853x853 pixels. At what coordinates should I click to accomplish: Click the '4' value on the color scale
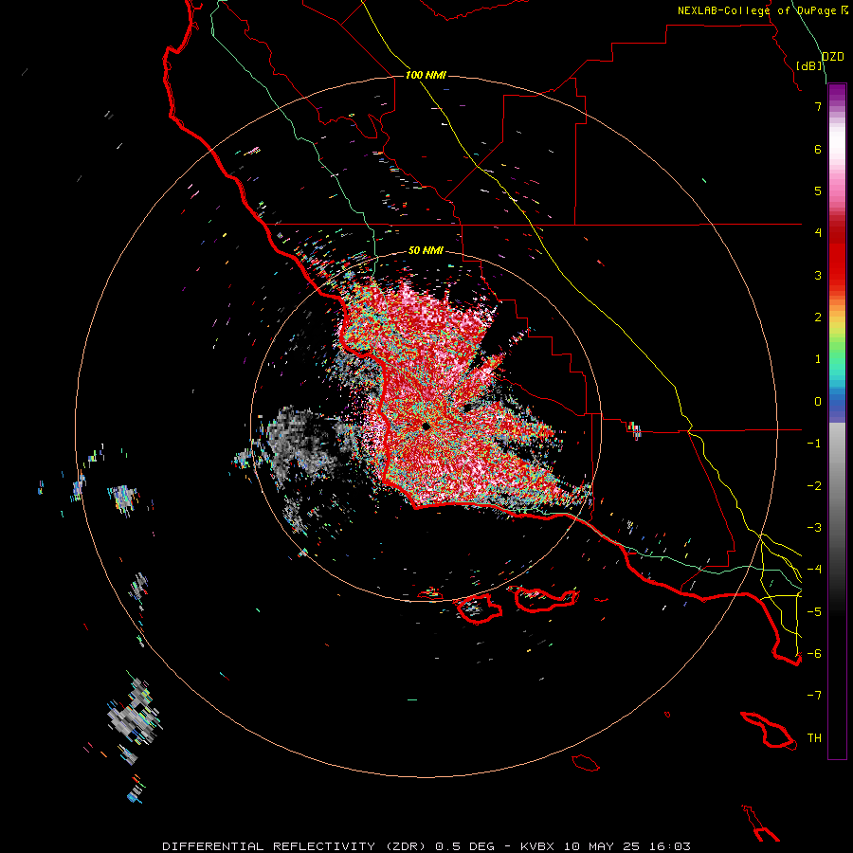[818, 233]
